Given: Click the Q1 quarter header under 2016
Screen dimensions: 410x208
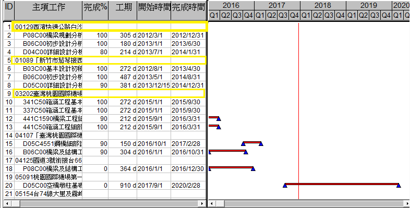Looking at the screenshot, I should pyautogui.click(x=214, y=16).
